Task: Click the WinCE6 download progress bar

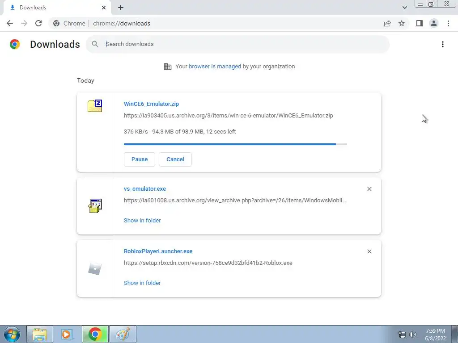Action: (235, 144)
